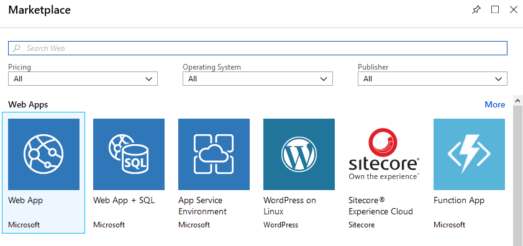Expand the Publisher filter dropdown
The image size is (523, 246).
(432, 79)
